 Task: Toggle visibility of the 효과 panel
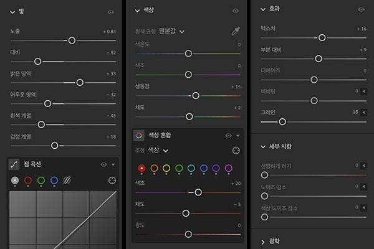click(x=361, y=9)
